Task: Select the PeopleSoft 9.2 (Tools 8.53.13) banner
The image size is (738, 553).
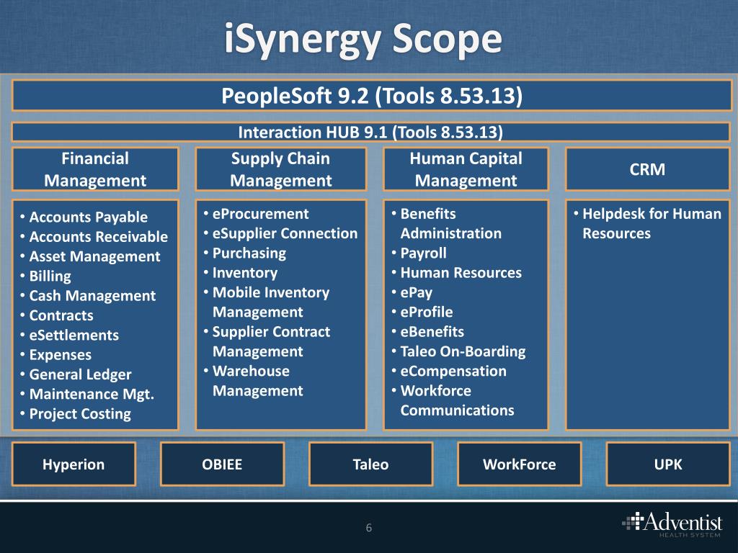Action: pos(372,96)
